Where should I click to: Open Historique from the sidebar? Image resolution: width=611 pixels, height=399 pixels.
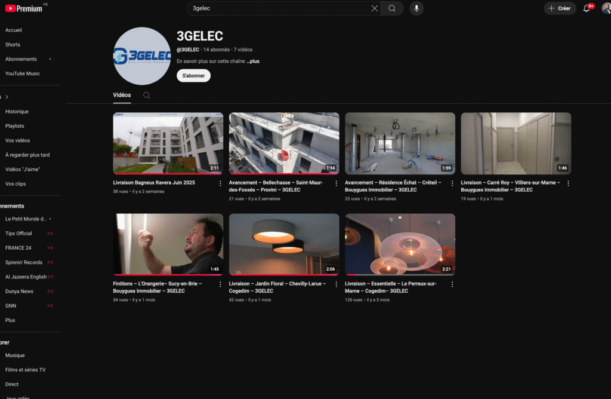(17, 112)
